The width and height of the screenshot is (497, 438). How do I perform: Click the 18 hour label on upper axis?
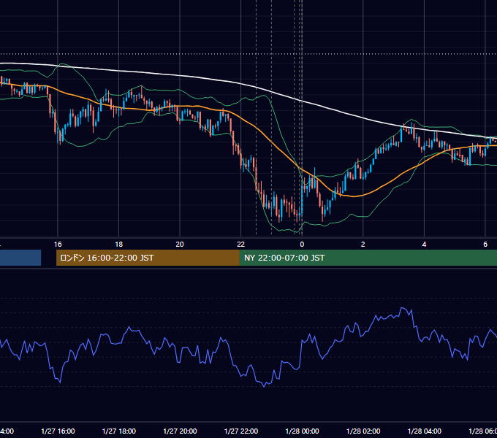(x=119, y=245)
